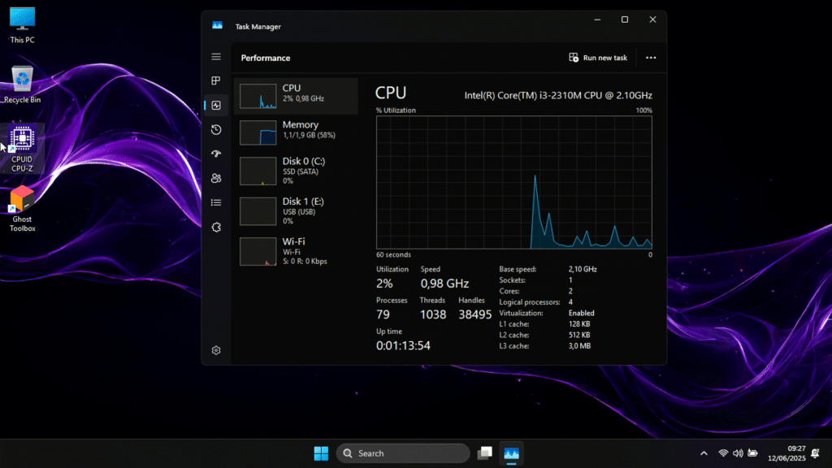The height and width of the screenshot is (468, 832).
Task: Click the Run new task button
Action: coord(598,58)
